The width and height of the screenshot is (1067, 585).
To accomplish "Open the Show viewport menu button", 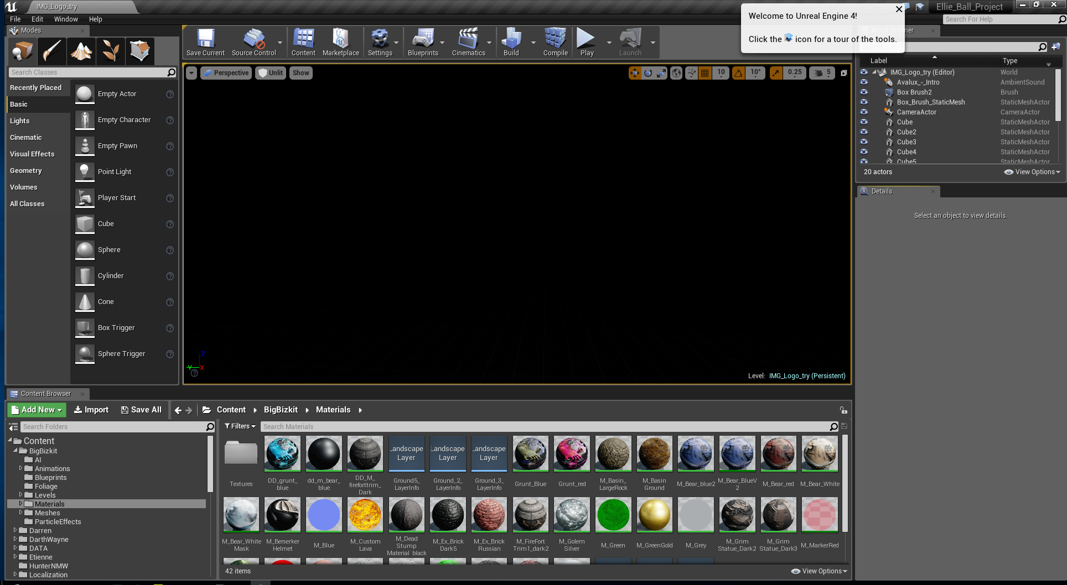I will coord(301,73).
